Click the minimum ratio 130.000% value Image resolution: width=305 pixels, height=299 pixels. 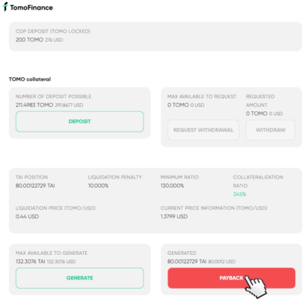click(172, 186)
